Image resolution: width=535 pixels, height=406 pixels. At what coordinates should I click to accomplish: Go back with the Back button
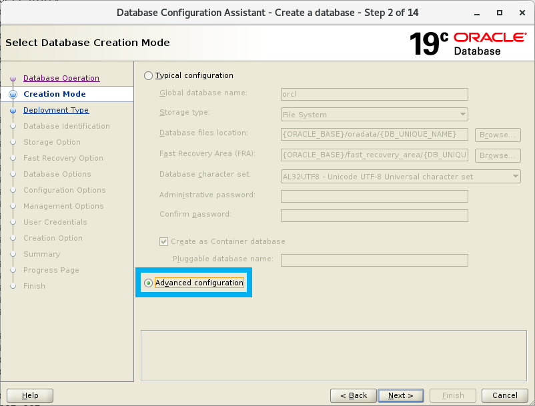(x=354, y=395)
